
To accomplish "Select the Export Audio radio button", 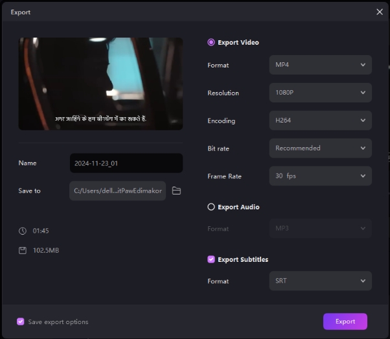I will 211,207.
